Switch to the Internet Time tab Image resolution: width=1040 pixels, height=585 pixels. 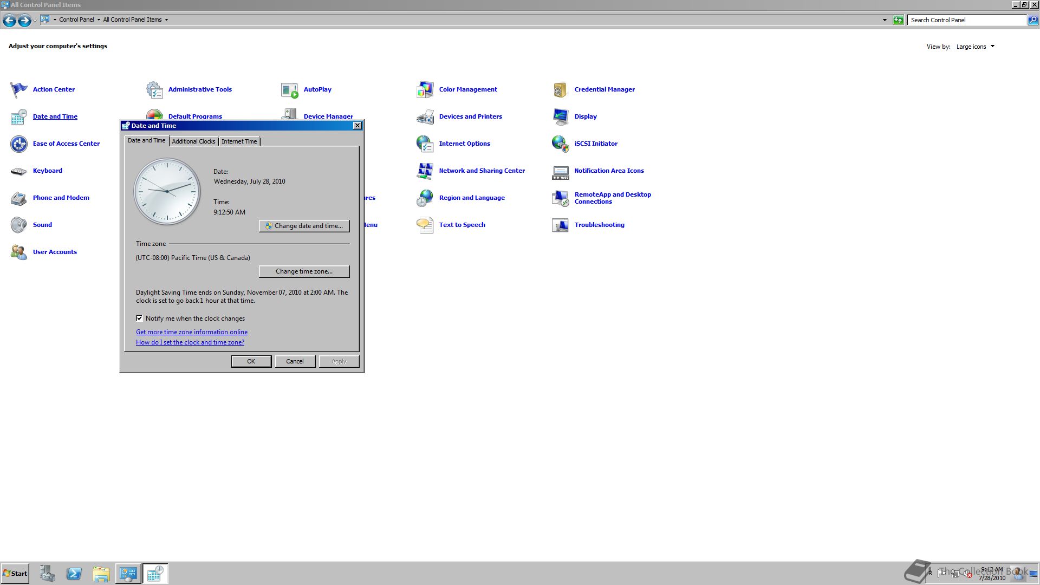tap(239, 141)
